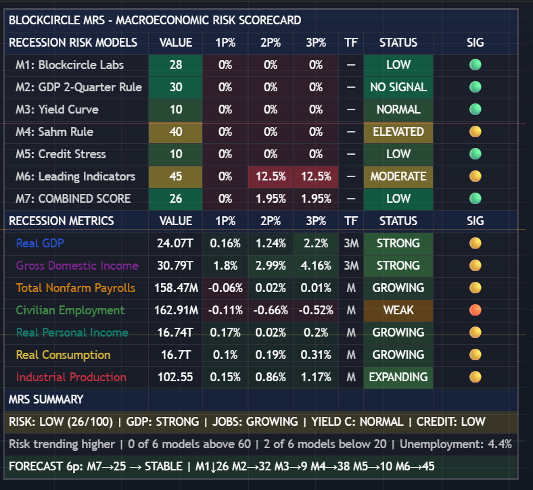The image size is (533, 490).
Task: Click the RECESSION METRICS header
Action: pyautogui.click(x=61, y=221)
